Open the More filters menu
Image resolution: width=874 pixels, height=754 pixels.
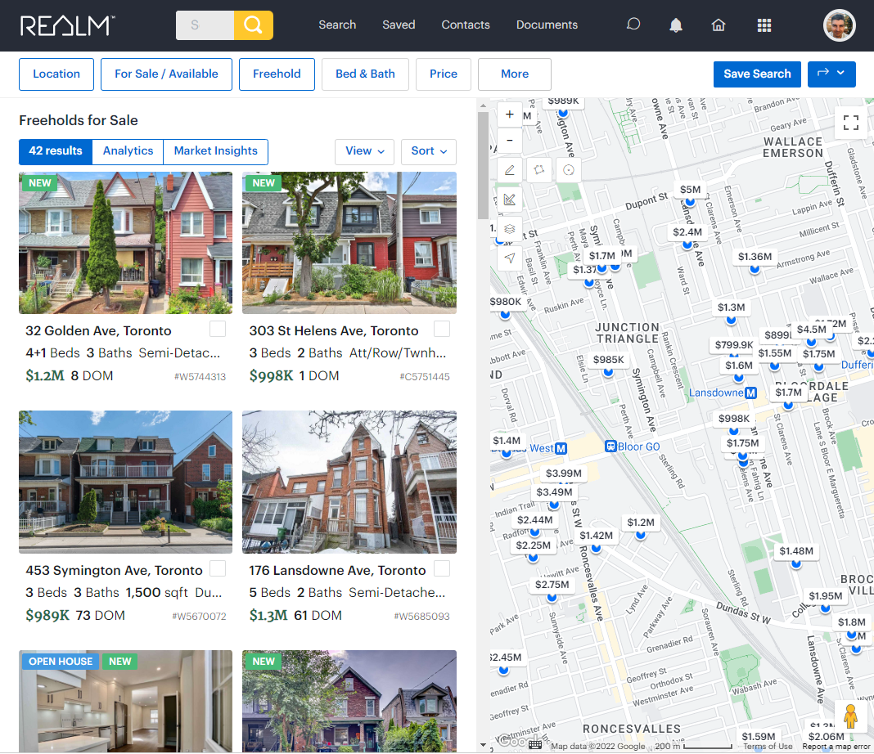tap(515, 74)
